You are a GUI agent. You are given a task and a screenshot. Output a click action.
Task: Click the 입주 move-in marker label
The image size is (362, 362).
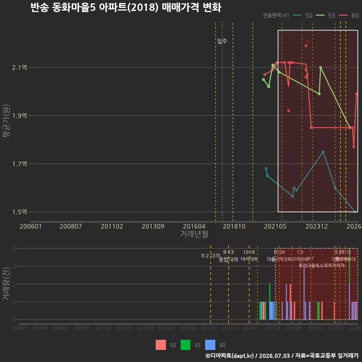(x=222, y=41)
